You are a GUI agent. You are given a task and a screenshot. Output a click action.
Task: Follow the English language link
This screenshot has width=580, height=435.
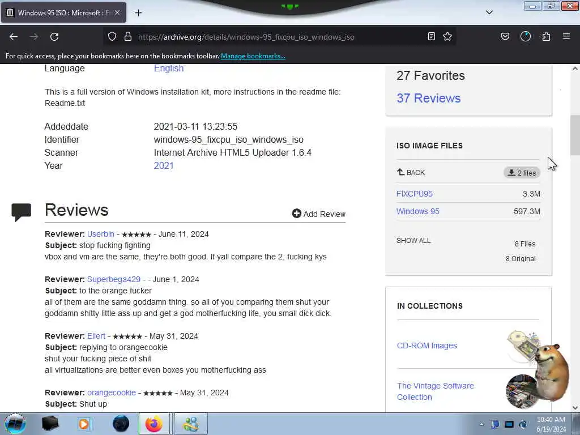169,69
